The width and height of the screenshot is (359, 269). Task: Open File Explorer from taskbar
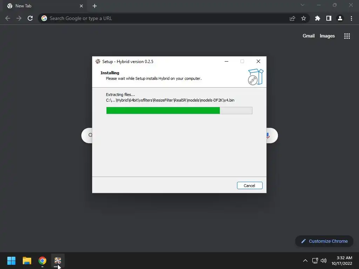click(27, 261)
